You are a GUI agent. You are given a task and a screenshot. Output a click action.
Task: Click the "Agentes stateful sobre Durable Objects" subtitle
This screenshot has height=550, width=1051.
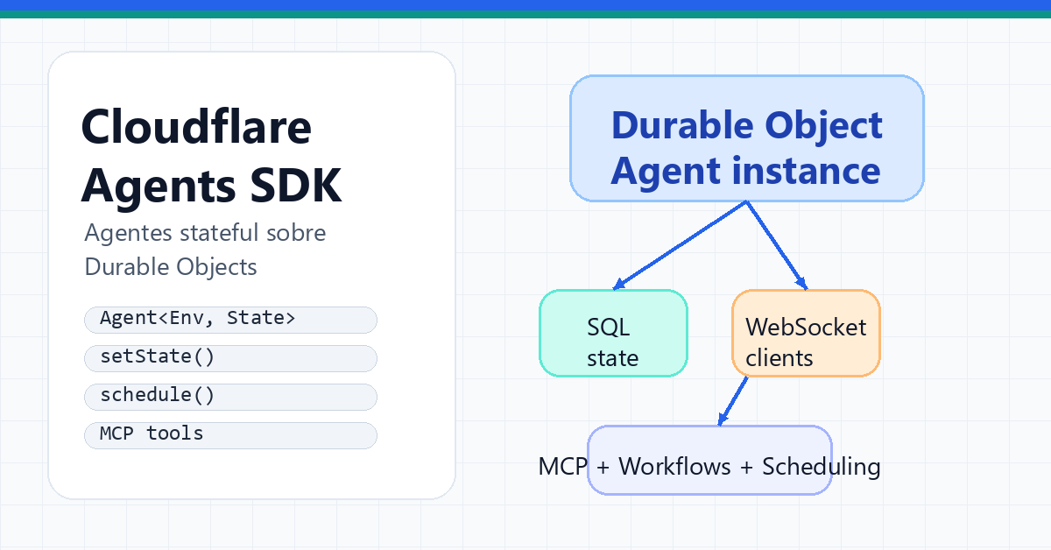click(205, 250)
